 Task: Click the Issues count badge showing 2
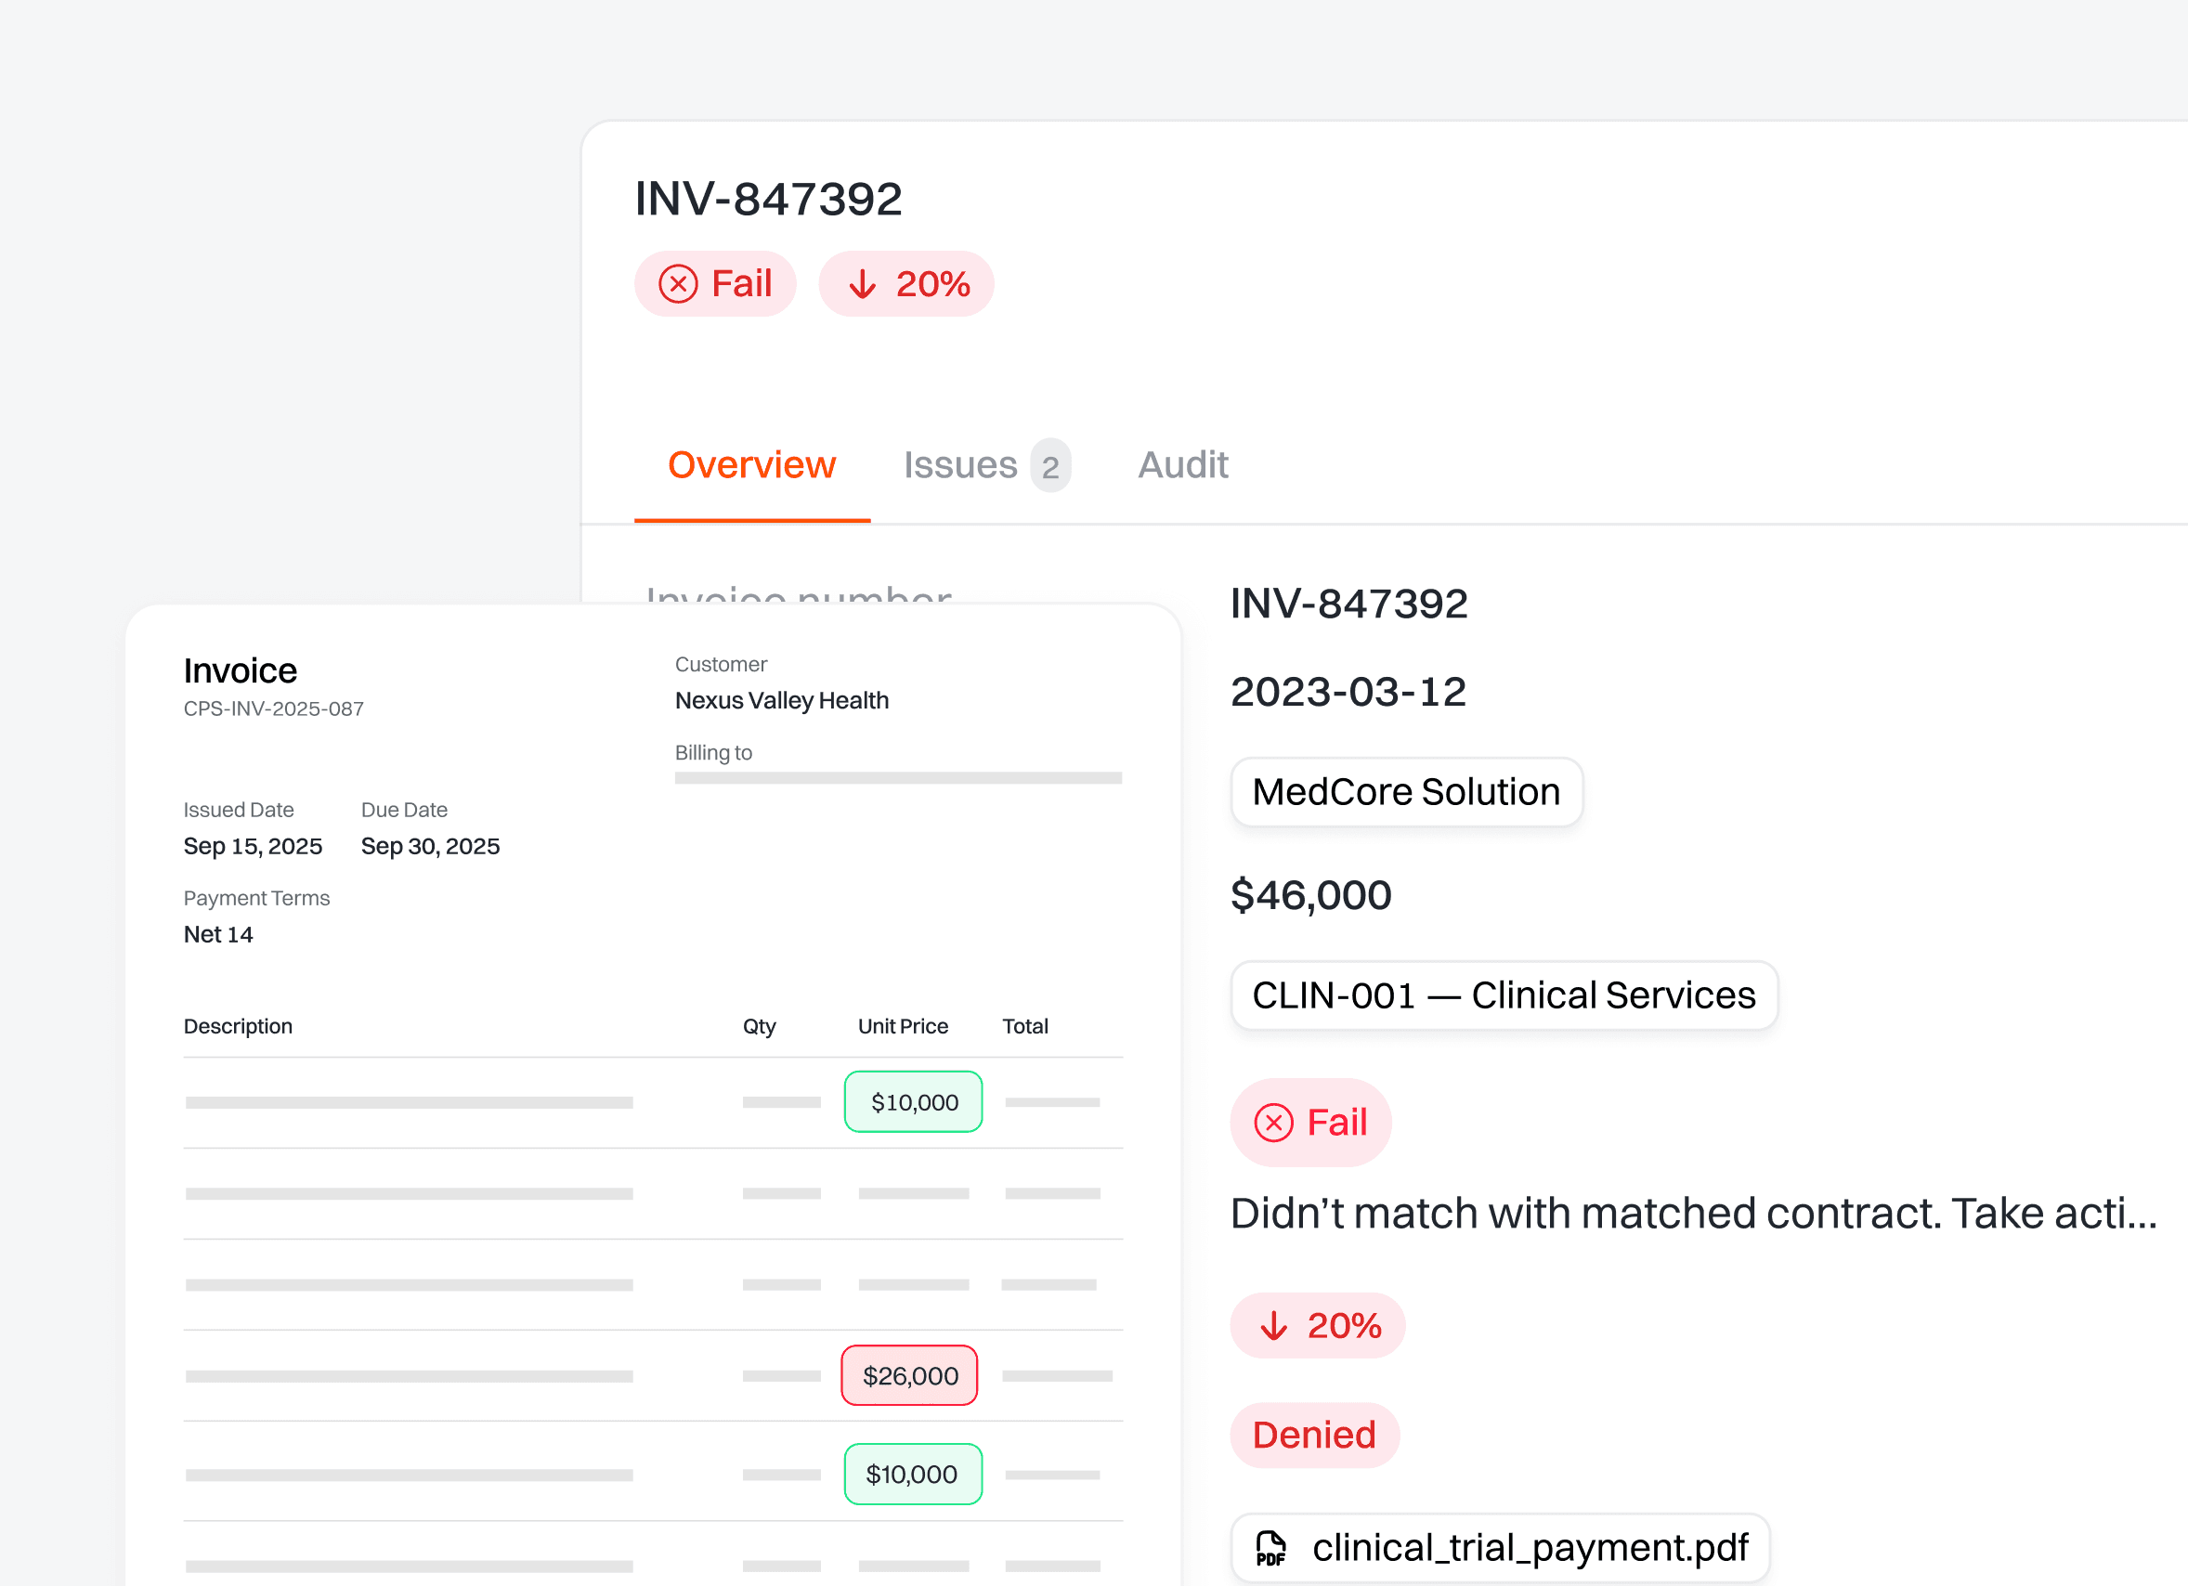point(1050,466)
